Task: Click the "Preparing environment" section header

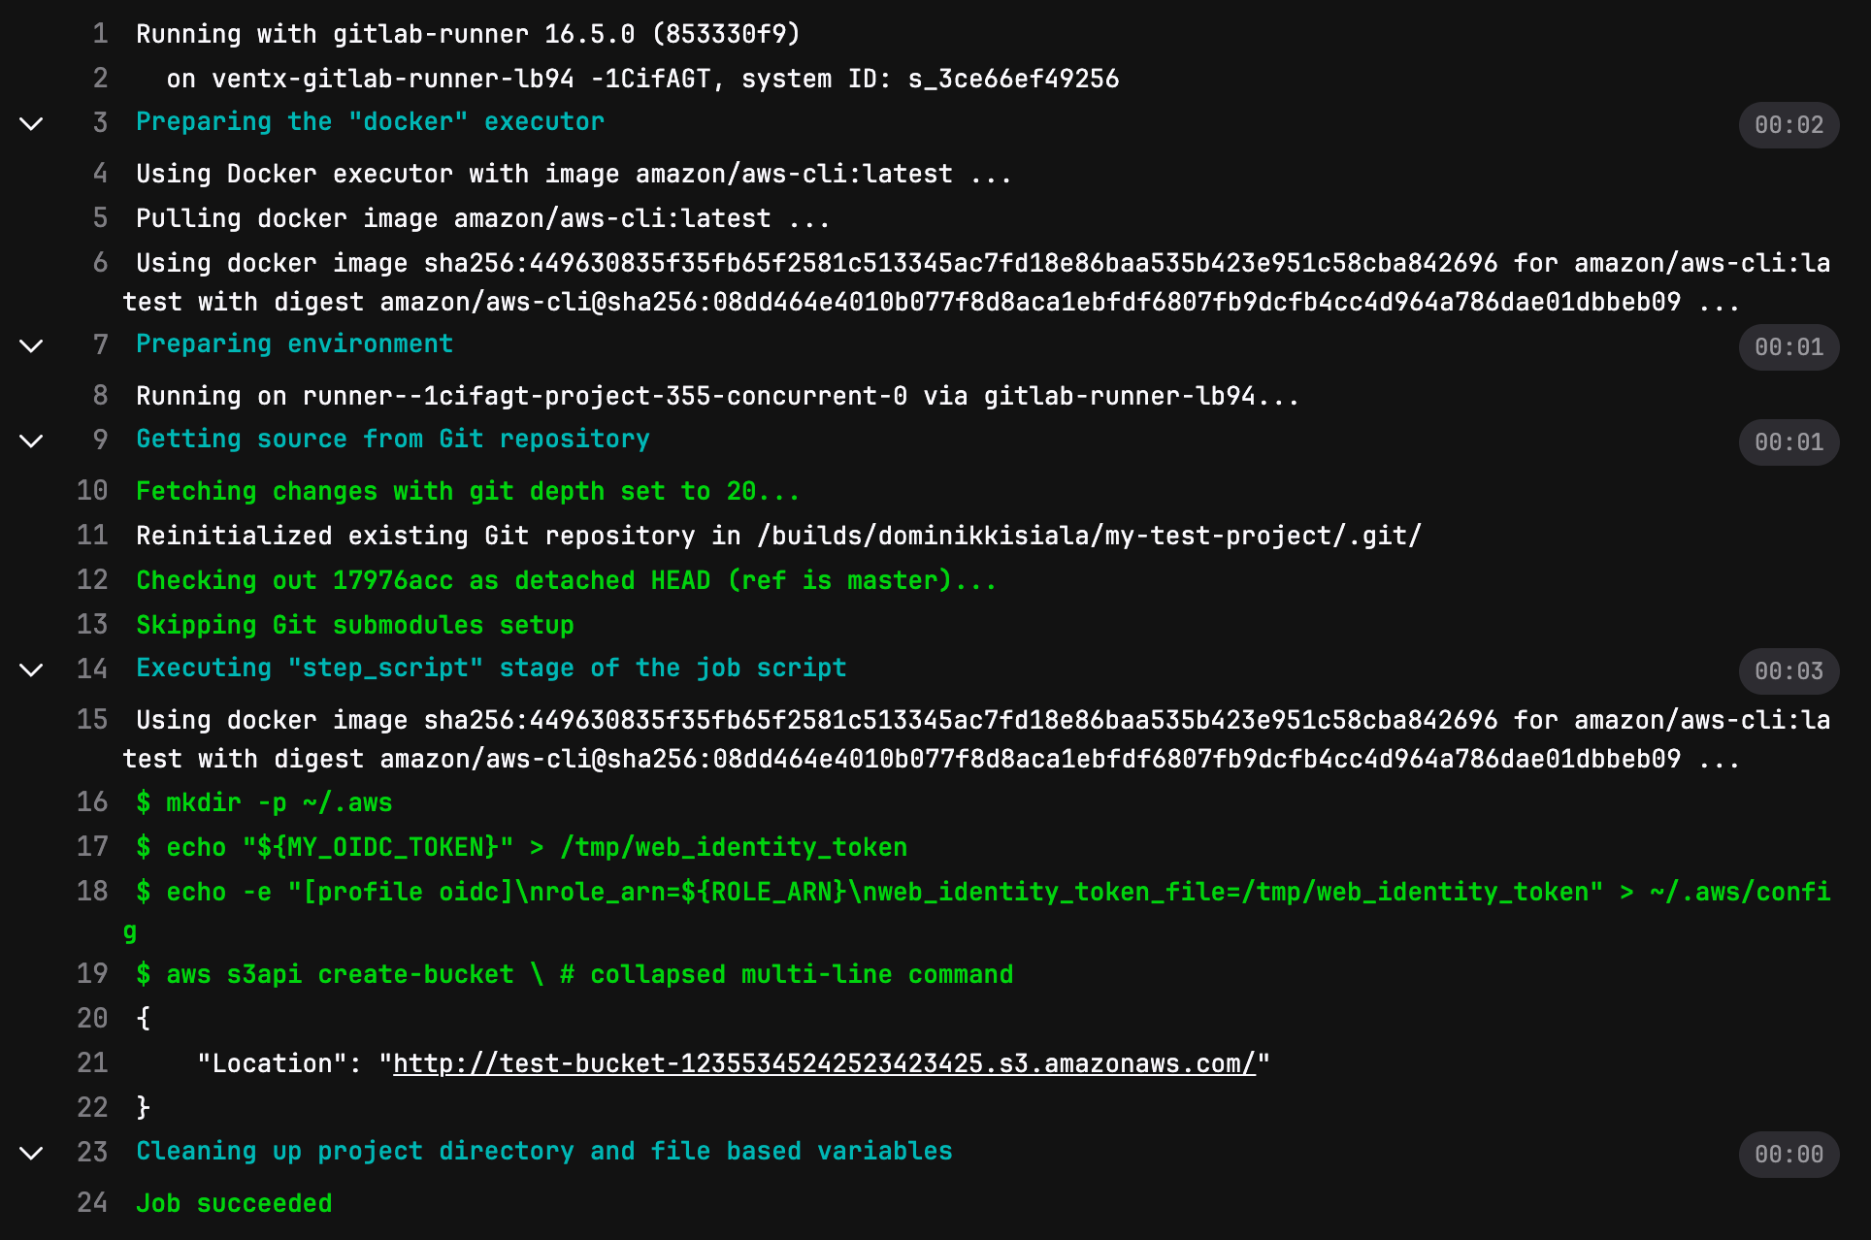Action: 294,343
